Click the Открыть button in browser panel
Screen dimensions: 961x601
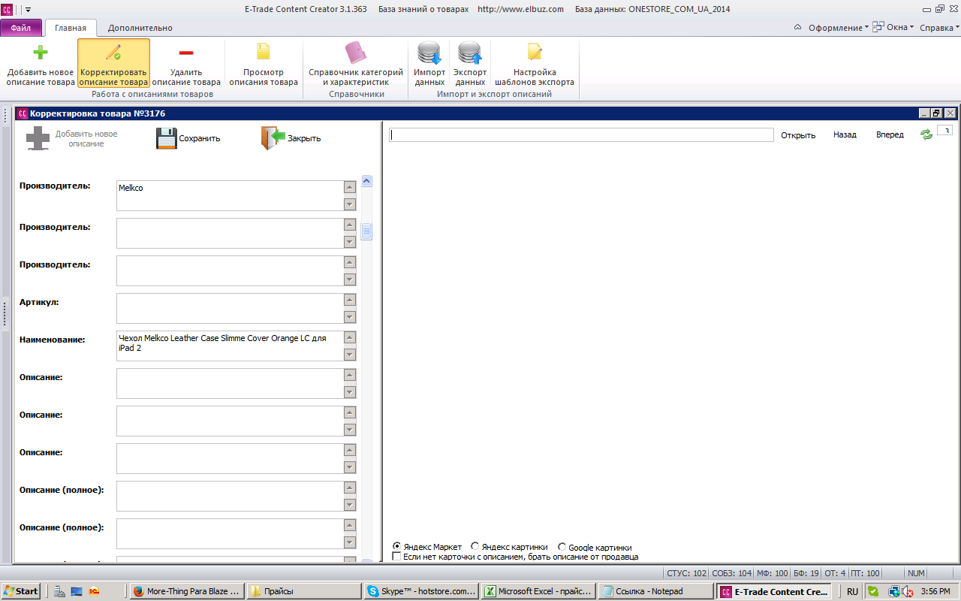[x=798, y=135]
